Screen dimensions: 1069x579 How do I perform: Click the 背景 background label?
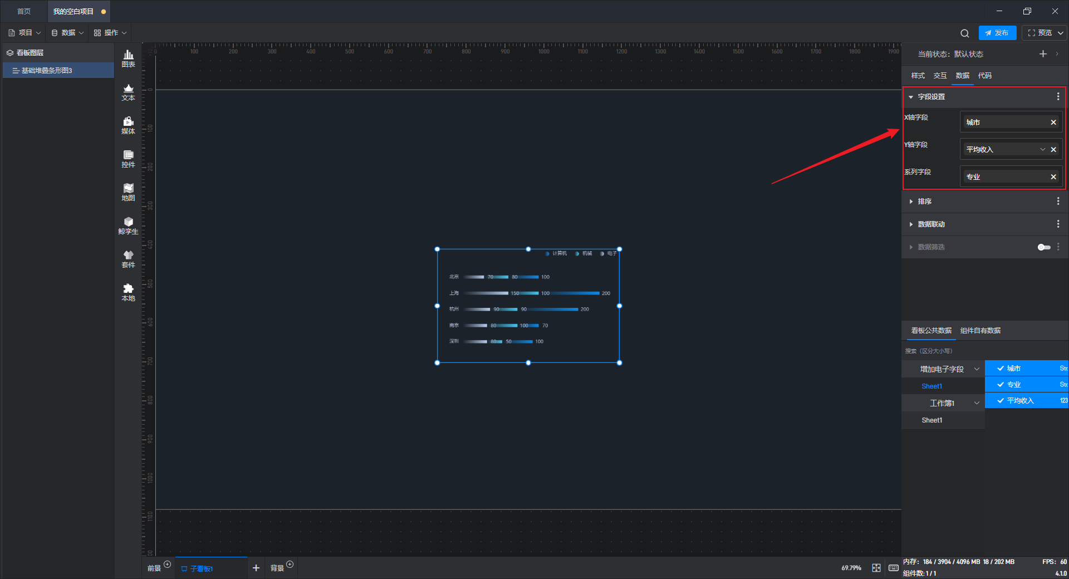pos(277,568)
